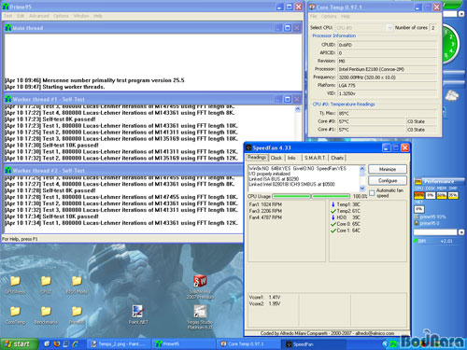Click the Prime95 title bar icon

pos(6,7)
